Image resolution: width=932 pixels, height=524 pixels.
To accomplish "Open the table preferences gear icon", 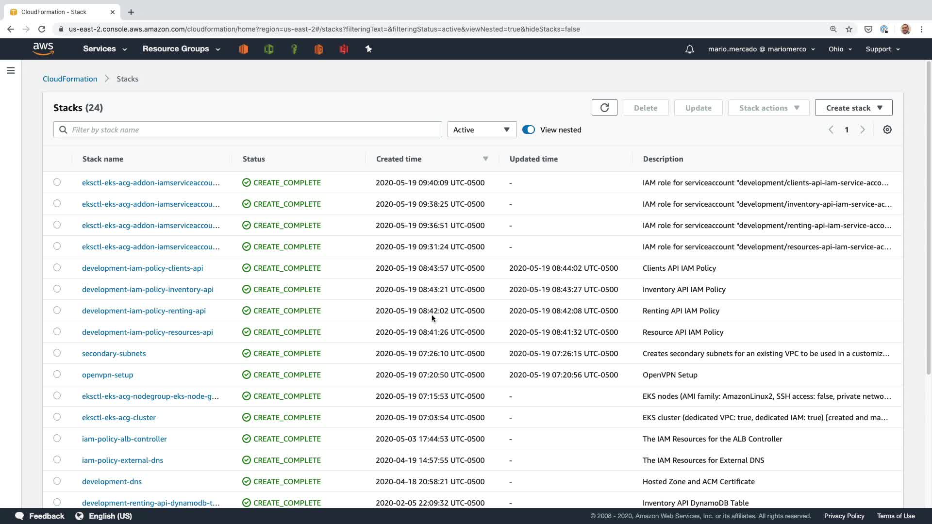I will coord(887,130).
